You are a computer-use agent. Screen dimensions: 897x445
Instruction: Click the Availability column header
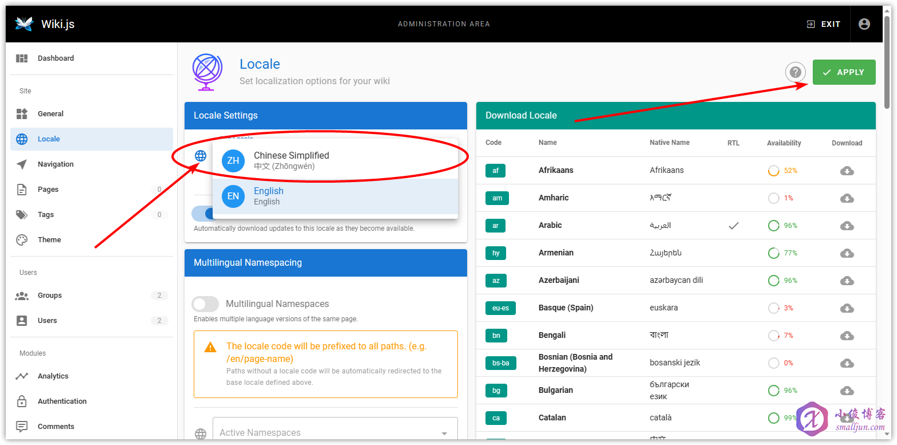784,143
